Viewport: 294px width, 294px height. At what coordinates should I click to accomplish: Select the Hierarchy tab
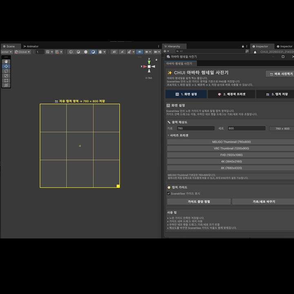(x=174, y=46)
